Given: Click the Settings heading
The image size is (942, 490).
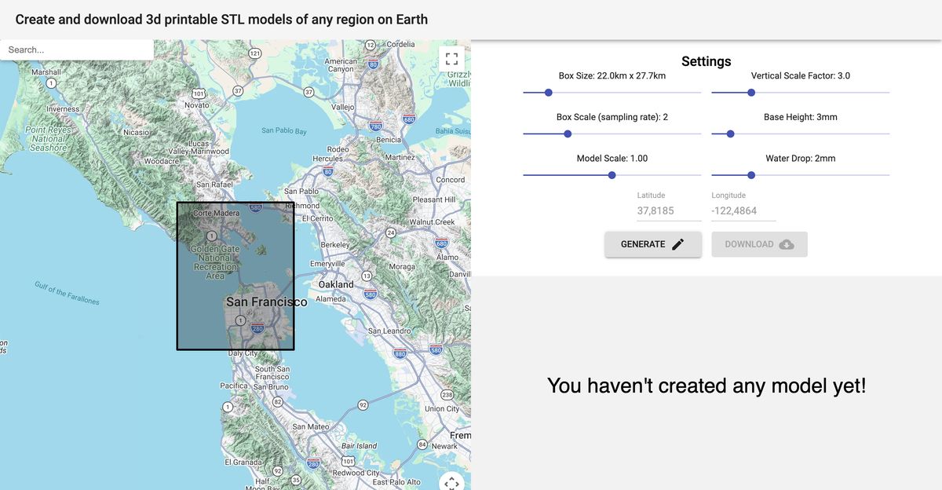Looking at the screenshot, I should 706,61.
